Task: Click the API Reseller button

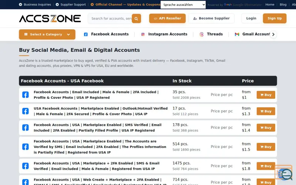Action: coord(167,18)
